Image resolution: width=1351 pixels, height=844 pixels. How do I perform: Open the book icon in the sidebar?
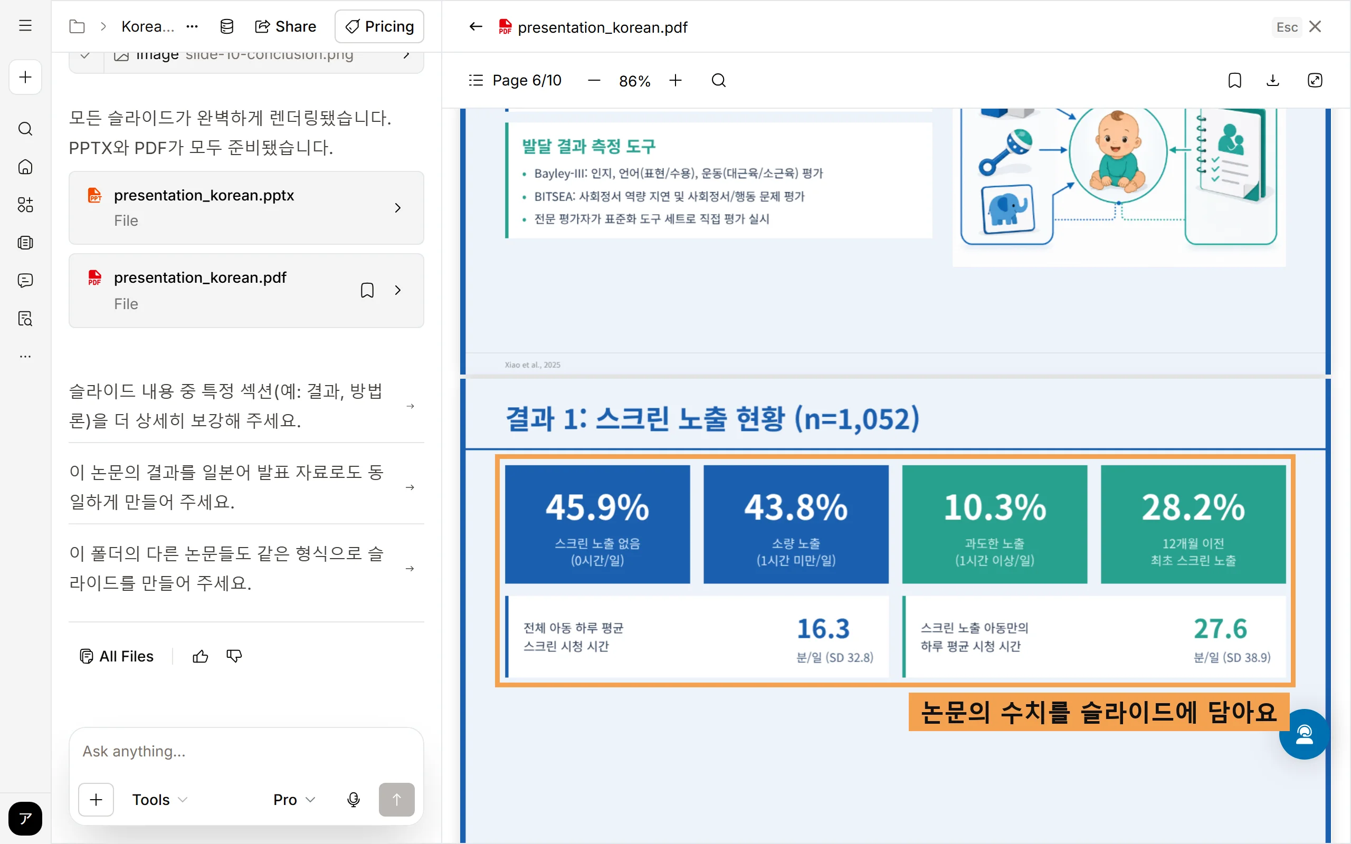(25, 243)
